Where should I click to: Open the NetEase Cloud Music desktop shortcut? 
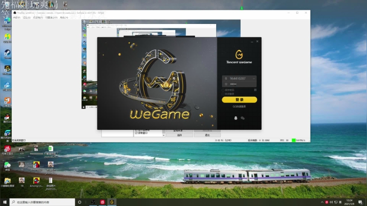pos(7,150)
